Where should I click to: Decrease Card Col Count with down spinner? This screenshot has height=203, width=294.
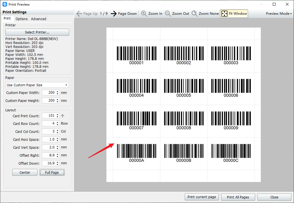58,133
